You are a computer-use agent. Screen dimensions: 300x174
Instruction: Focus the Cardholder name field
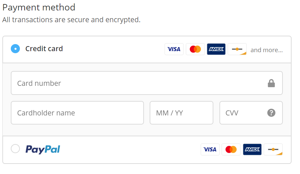tap(77, 113)
